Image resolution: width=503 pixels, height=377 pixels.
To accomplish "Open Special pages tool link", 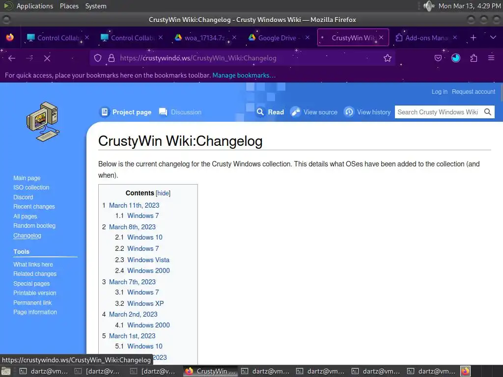I will [31, 283].
